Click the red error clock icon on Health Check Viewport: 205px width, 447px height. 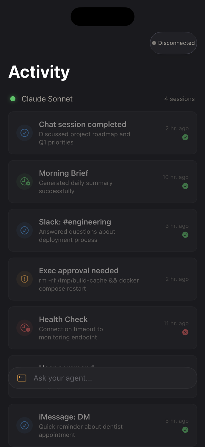click(x=24, y=328)
